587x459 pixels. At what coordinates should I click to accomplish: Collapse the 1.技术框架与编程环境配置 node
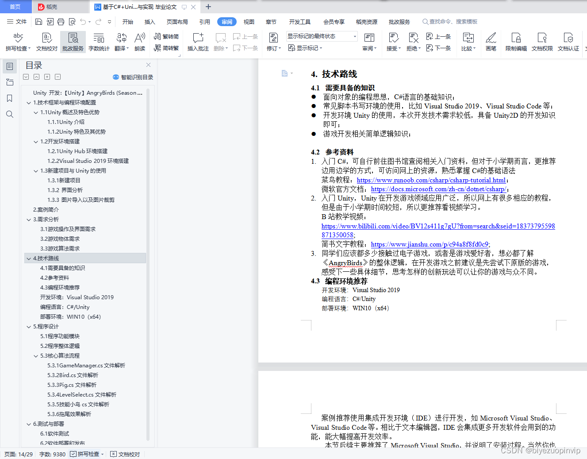pyautogui.click(x=29, y=103)
